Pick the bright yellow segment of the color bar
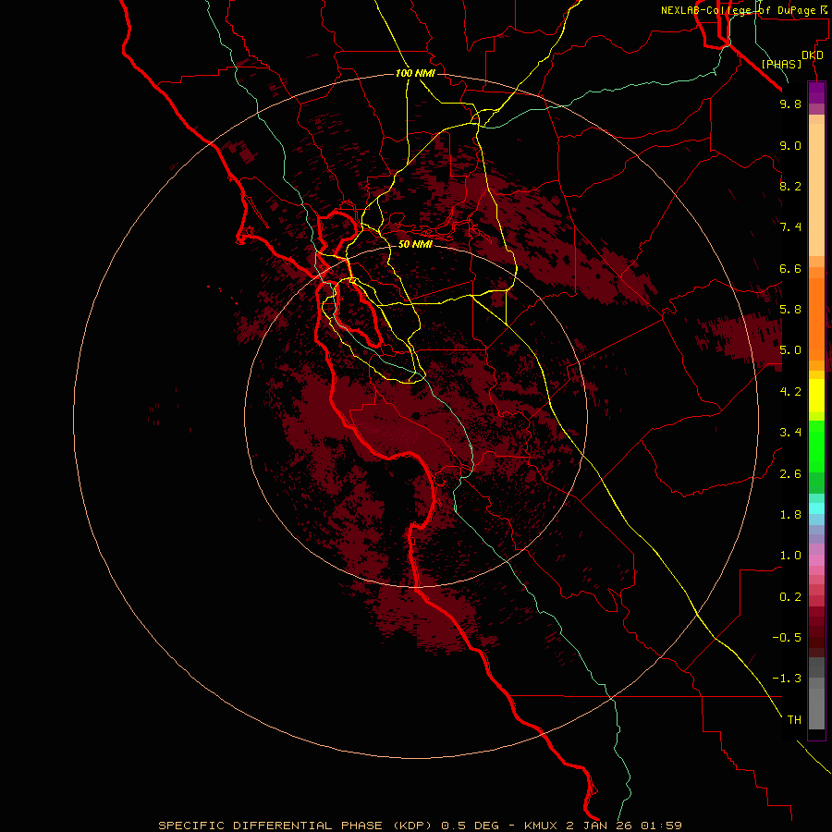The image size is (832, 832). [816, 396]
